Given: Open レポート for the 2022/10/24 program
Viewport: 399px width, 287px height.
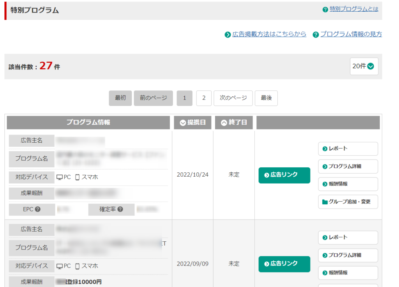Looking at the screenshot, I should coord(348,149).
